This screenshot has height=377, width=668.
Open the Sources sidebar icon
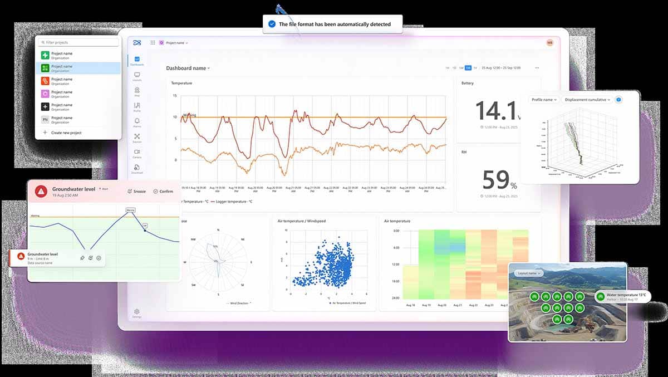(137, 138)
